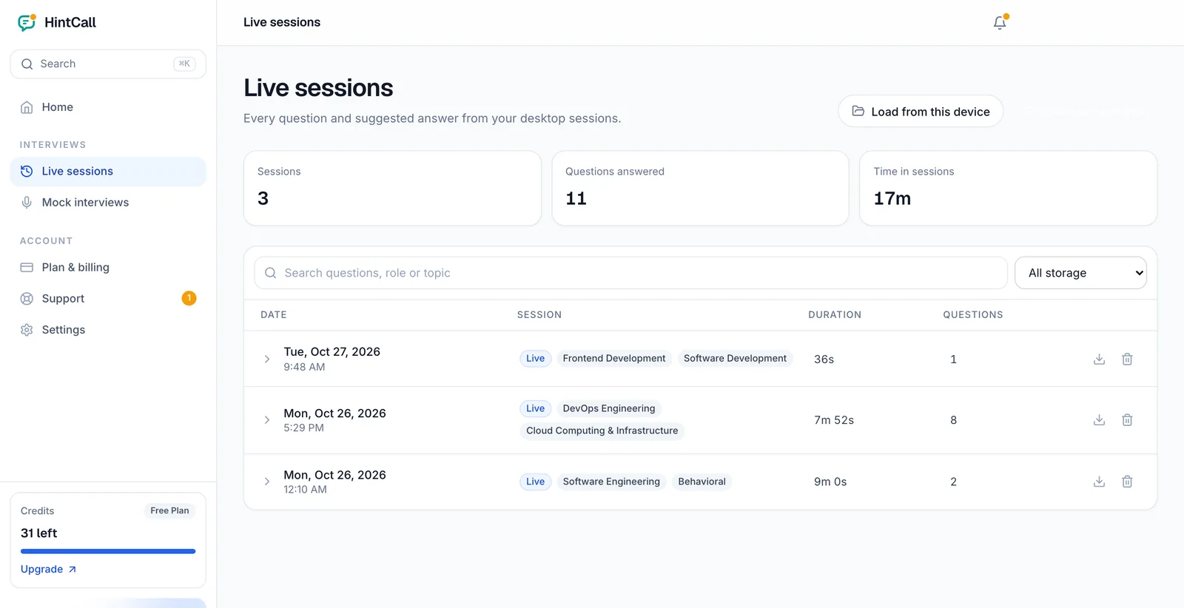Click the 31 left credits text

coord(38,533)
